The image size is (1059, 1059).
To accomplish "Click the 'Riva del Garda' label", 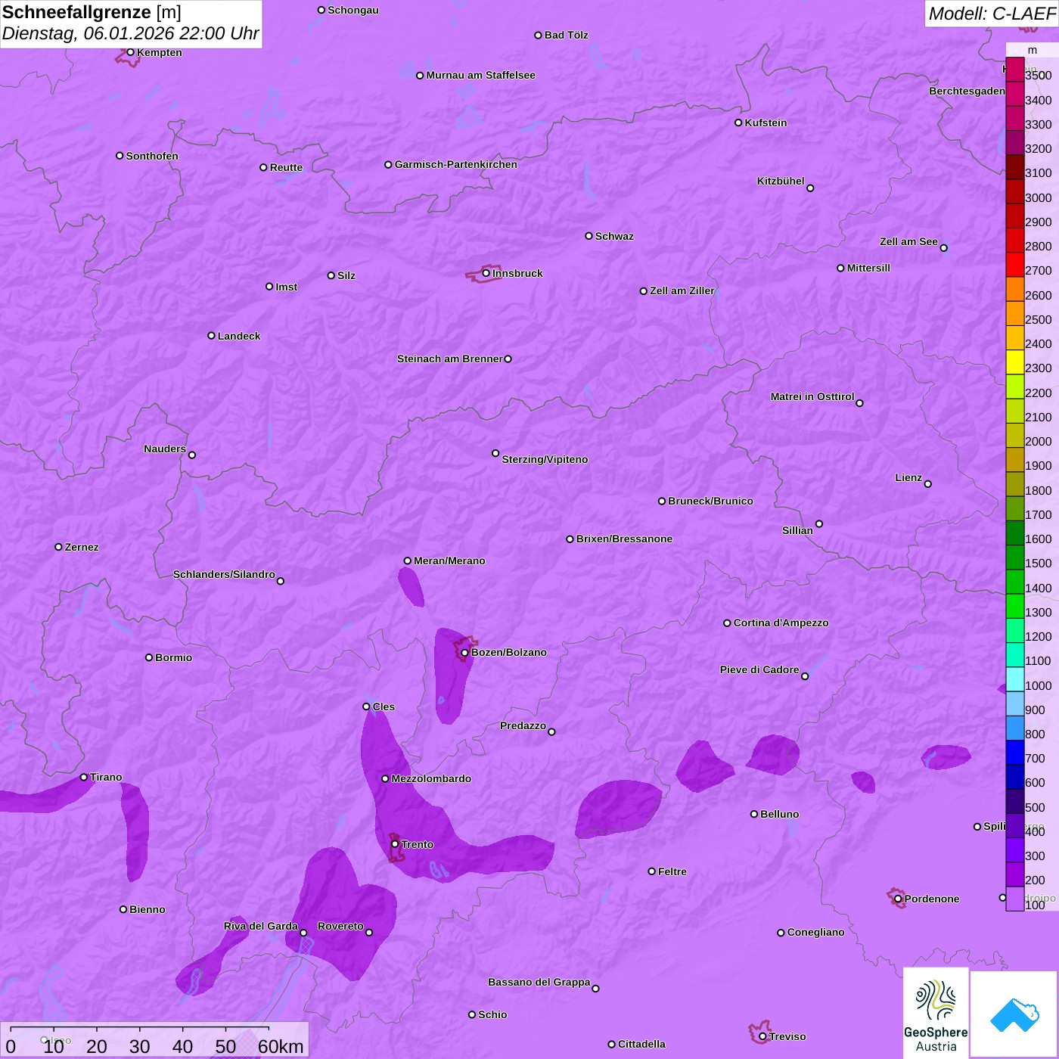I will [x=261, y=926].
